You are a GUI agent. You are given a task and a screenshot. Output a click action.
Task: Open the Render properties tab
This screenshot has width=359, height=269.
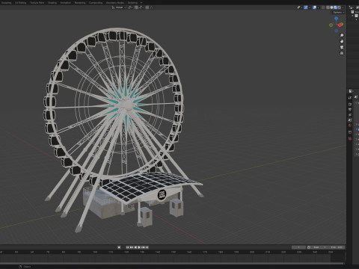coord(350,105)
